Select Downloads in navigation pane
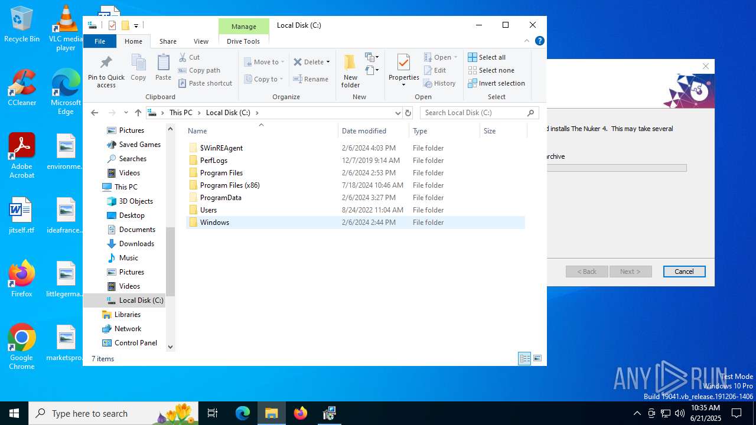Image resolution: width=756 pixels, height=425 pixels. (136, 244)
